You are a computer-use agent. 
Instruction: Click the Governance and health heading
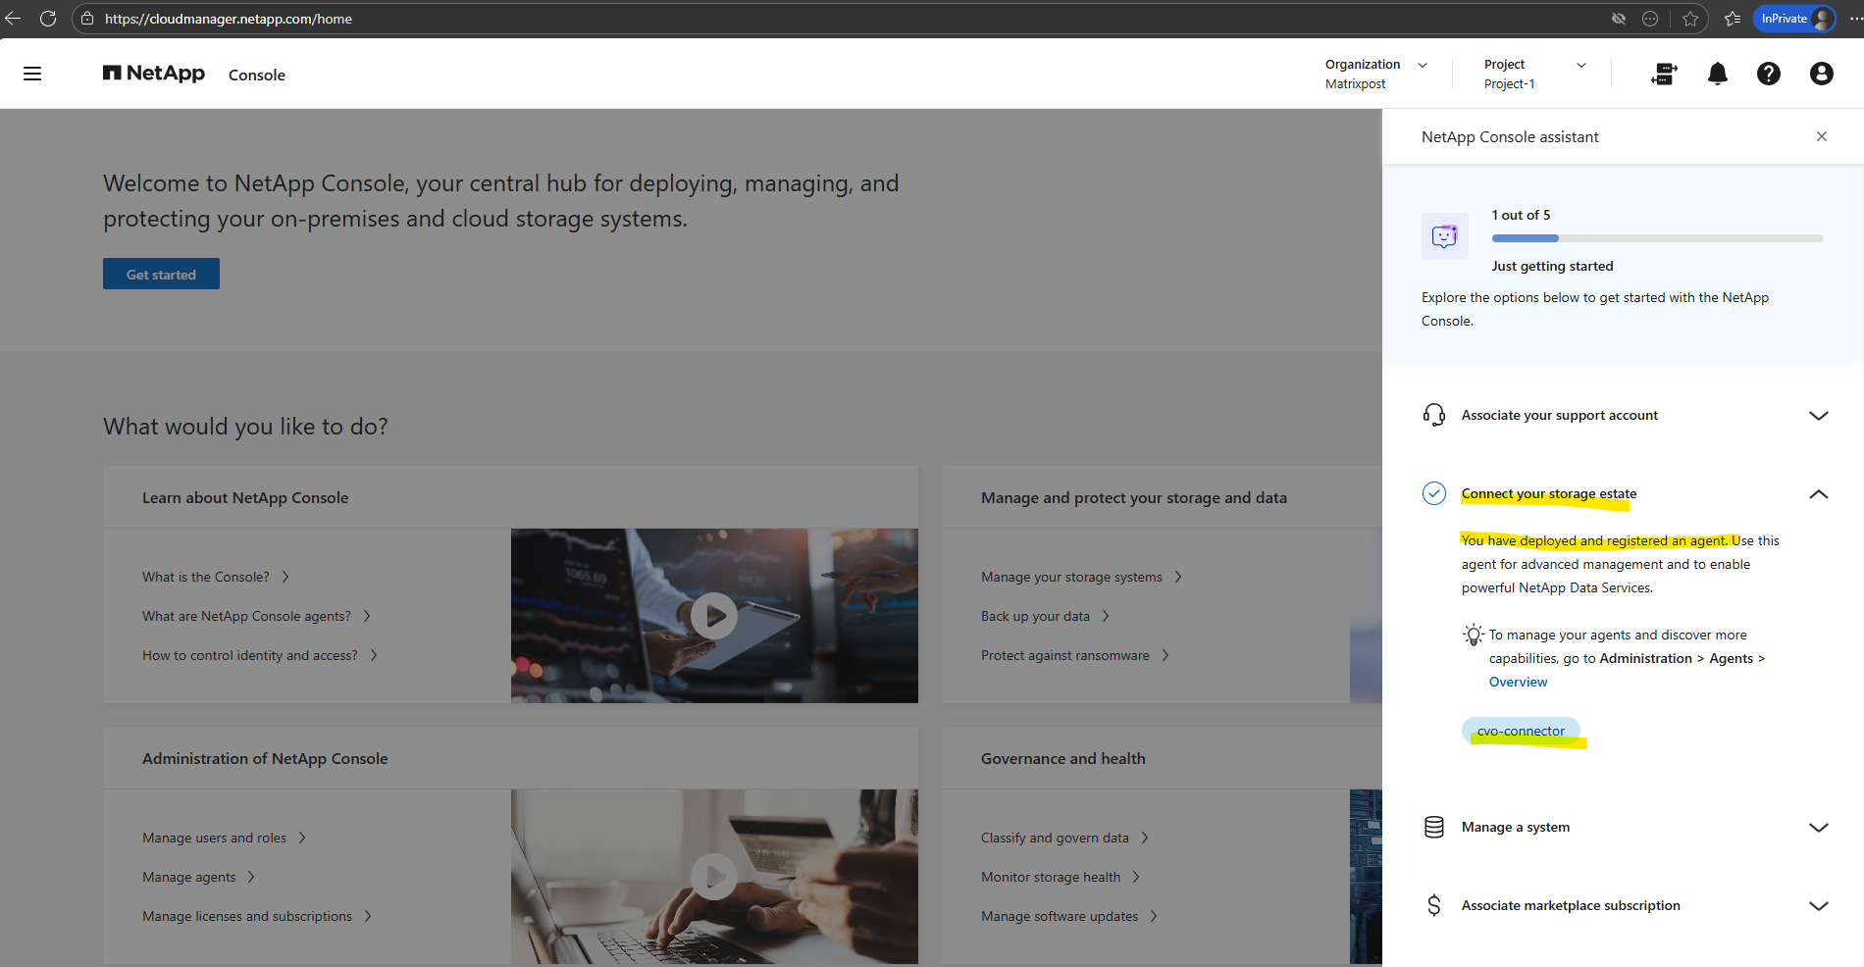pyautogui.click(x=1063, y=758)
